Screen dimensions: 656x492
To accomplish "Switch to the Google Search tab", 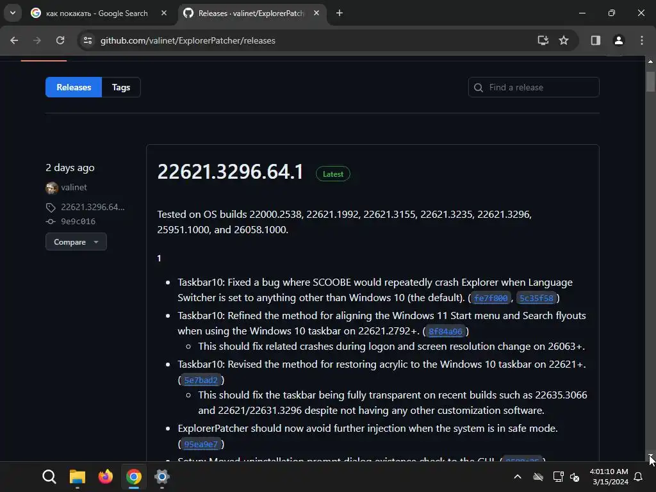I will point(97,13).
